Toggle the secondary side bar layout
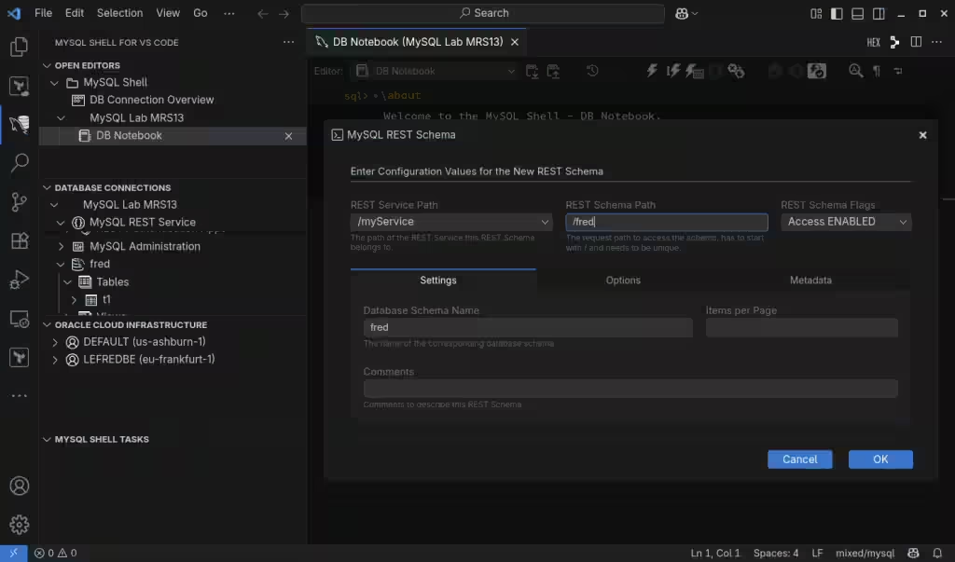 (x=878, y=13)
